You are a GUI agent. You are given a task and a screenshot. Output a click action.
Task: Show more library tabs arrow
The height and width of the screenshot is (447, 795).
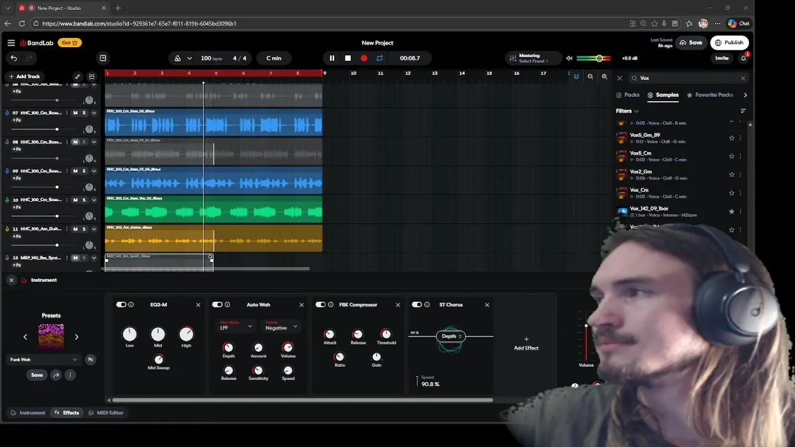pos(745,95)
